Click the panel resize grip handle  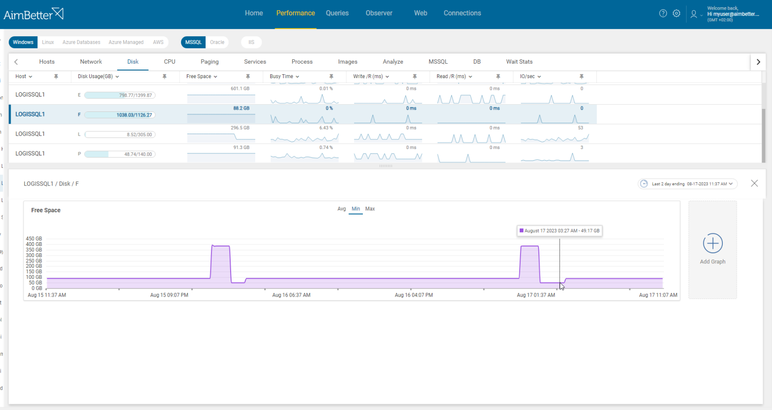click(386, 166)
